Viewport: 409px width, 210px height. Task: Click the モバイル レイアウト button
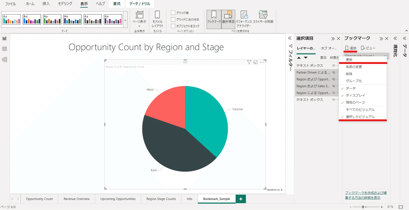pyautogui.click(x=157, y=19)
